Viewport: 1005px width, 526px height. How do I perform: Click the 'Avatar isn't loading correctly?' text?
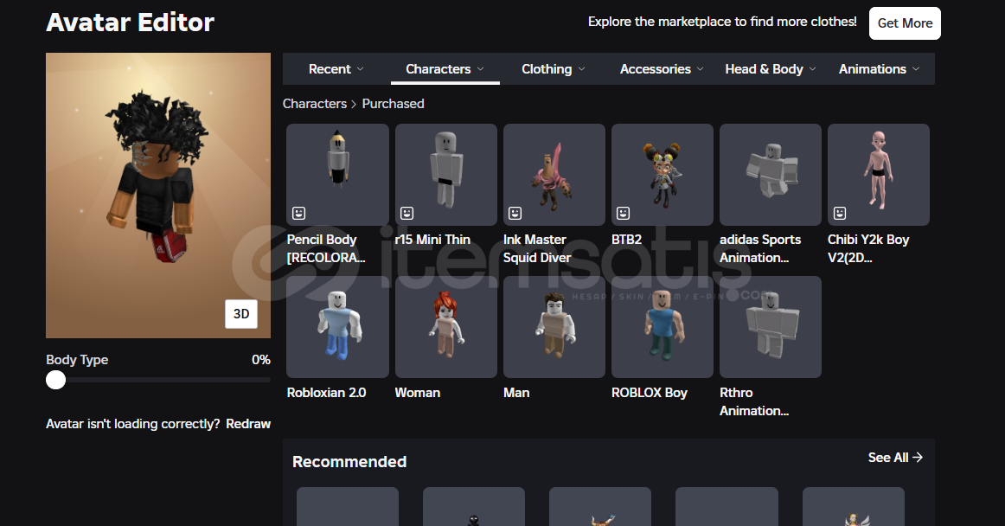pos(132,424)
